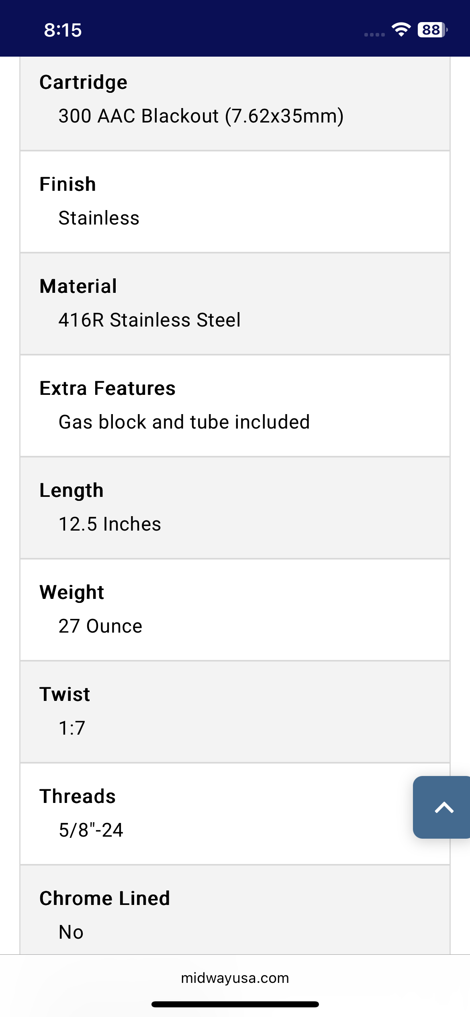Tap the cellular signal dots
Viewport: 470px width, 1017px height.
[374, 35]
